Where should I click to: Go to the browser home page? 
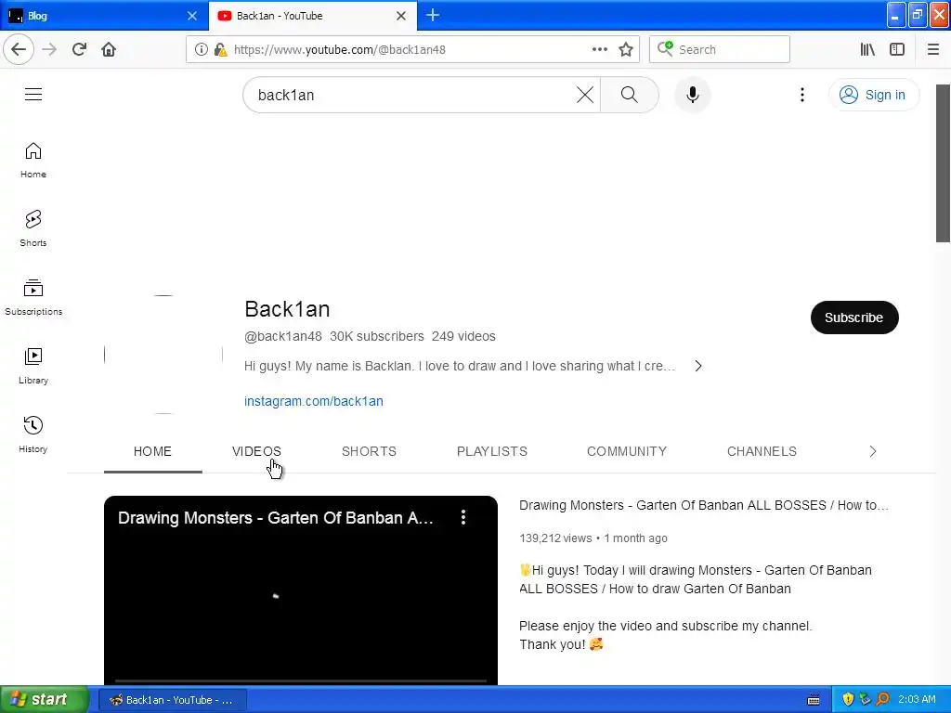click(109, 50)
